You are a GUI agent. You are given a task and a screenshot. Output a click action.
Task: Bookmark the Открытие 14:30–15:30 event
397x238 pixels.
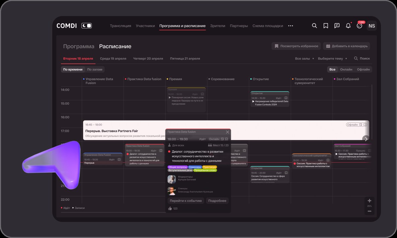coord(286,98)
